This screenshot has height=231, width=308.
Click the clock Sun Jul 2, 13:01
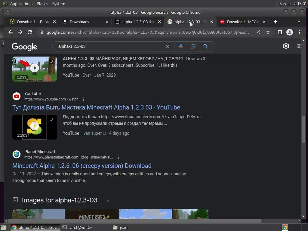coord(293,4)
